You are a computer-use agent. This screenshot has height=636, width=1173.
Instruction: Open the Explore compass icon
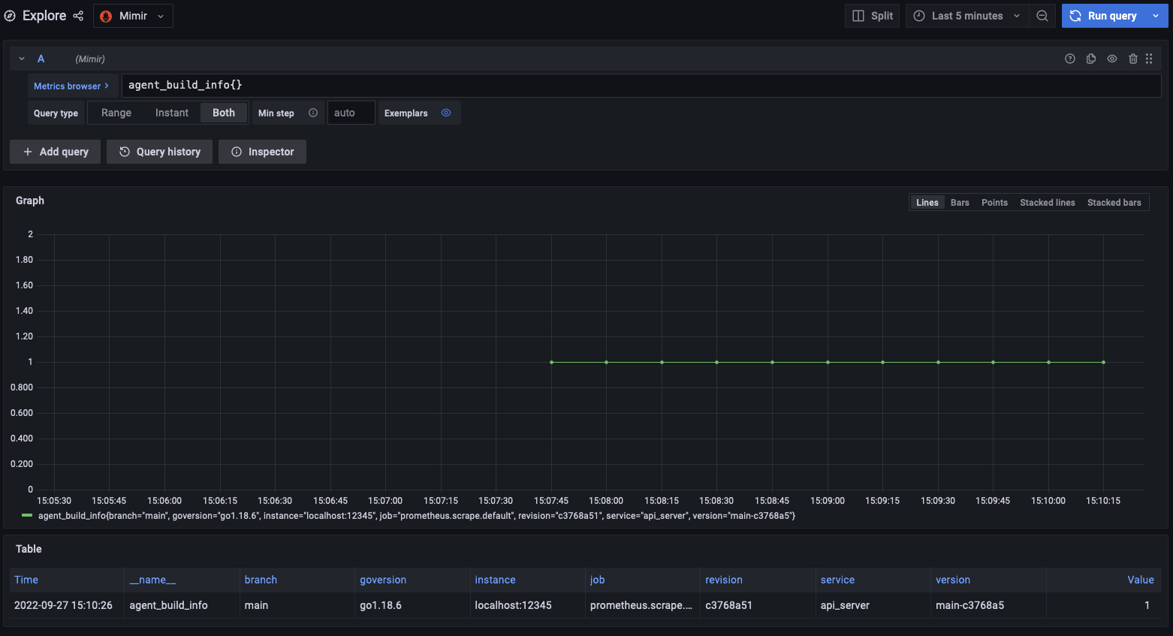10,15
